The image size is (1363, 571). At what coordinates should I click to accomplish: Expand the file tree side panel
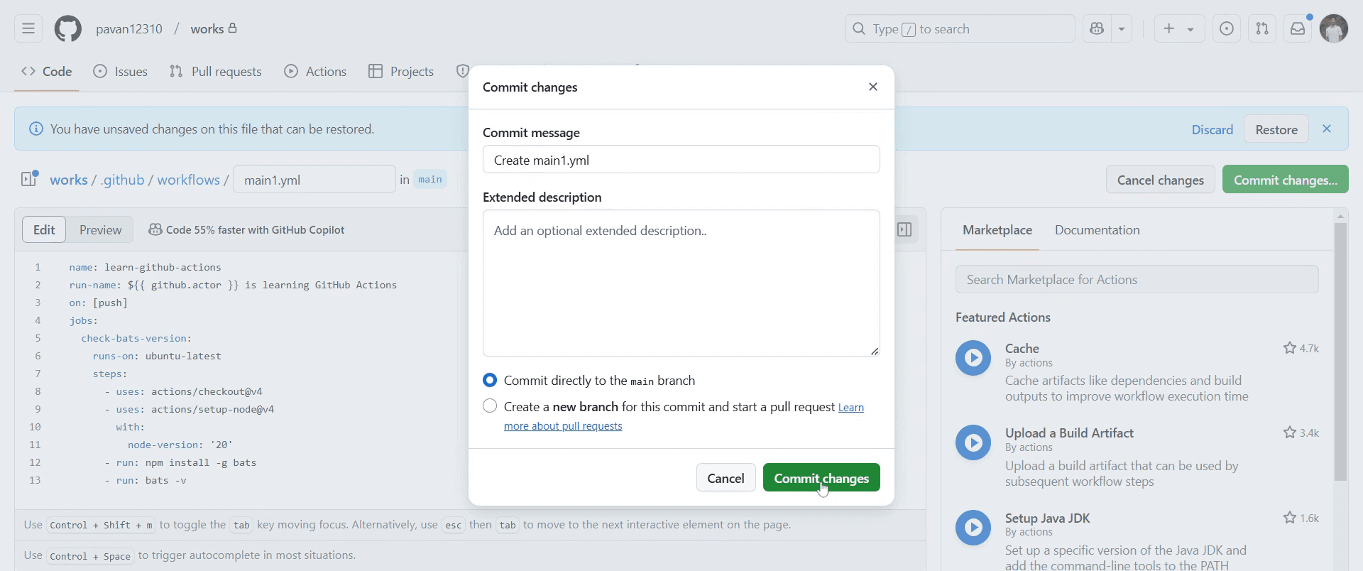click(28, 180)
